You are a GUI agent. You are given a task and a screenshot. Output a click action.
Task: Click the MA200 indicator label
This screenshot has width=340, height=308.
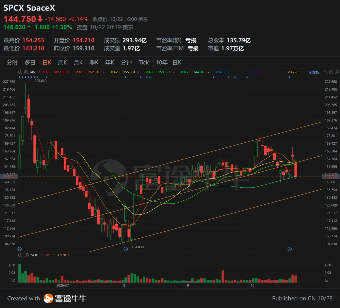[x=221, y=72]
